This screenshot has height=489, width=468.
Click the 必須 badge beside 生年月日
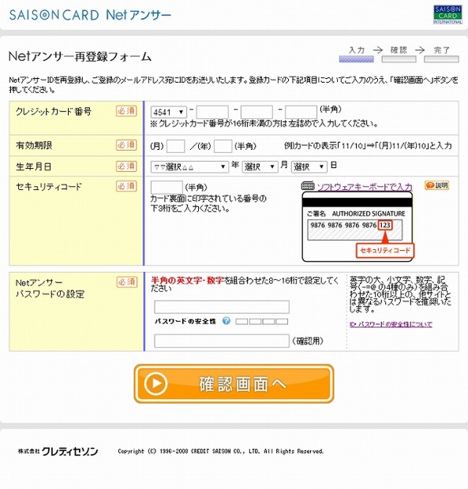(x=126, y=166)
